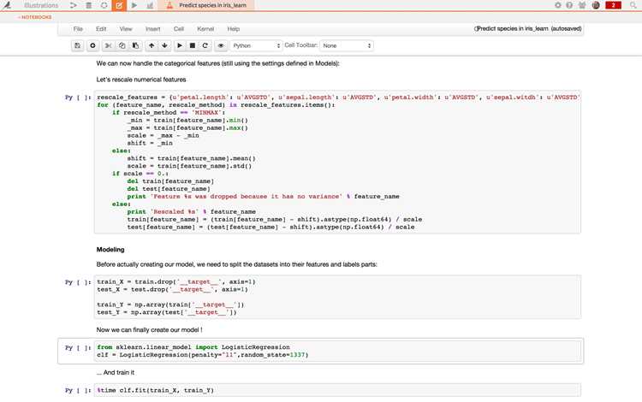
Task: Open the Edit menu
Action: coord(101,28)
